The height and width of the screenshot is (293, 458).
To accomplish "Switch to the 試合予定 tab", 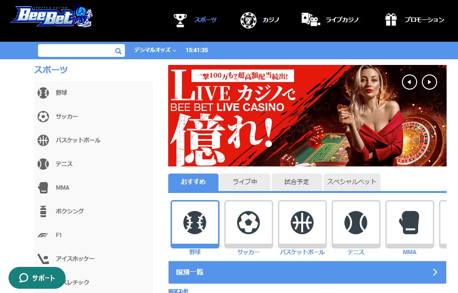I will 297,182.
